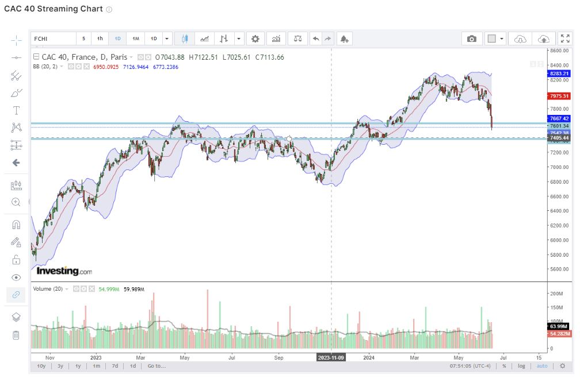Expand the chart style dropdown arrow
This screenshot has height=378, width=580.
pyautogui.click(x=239, y=38)
